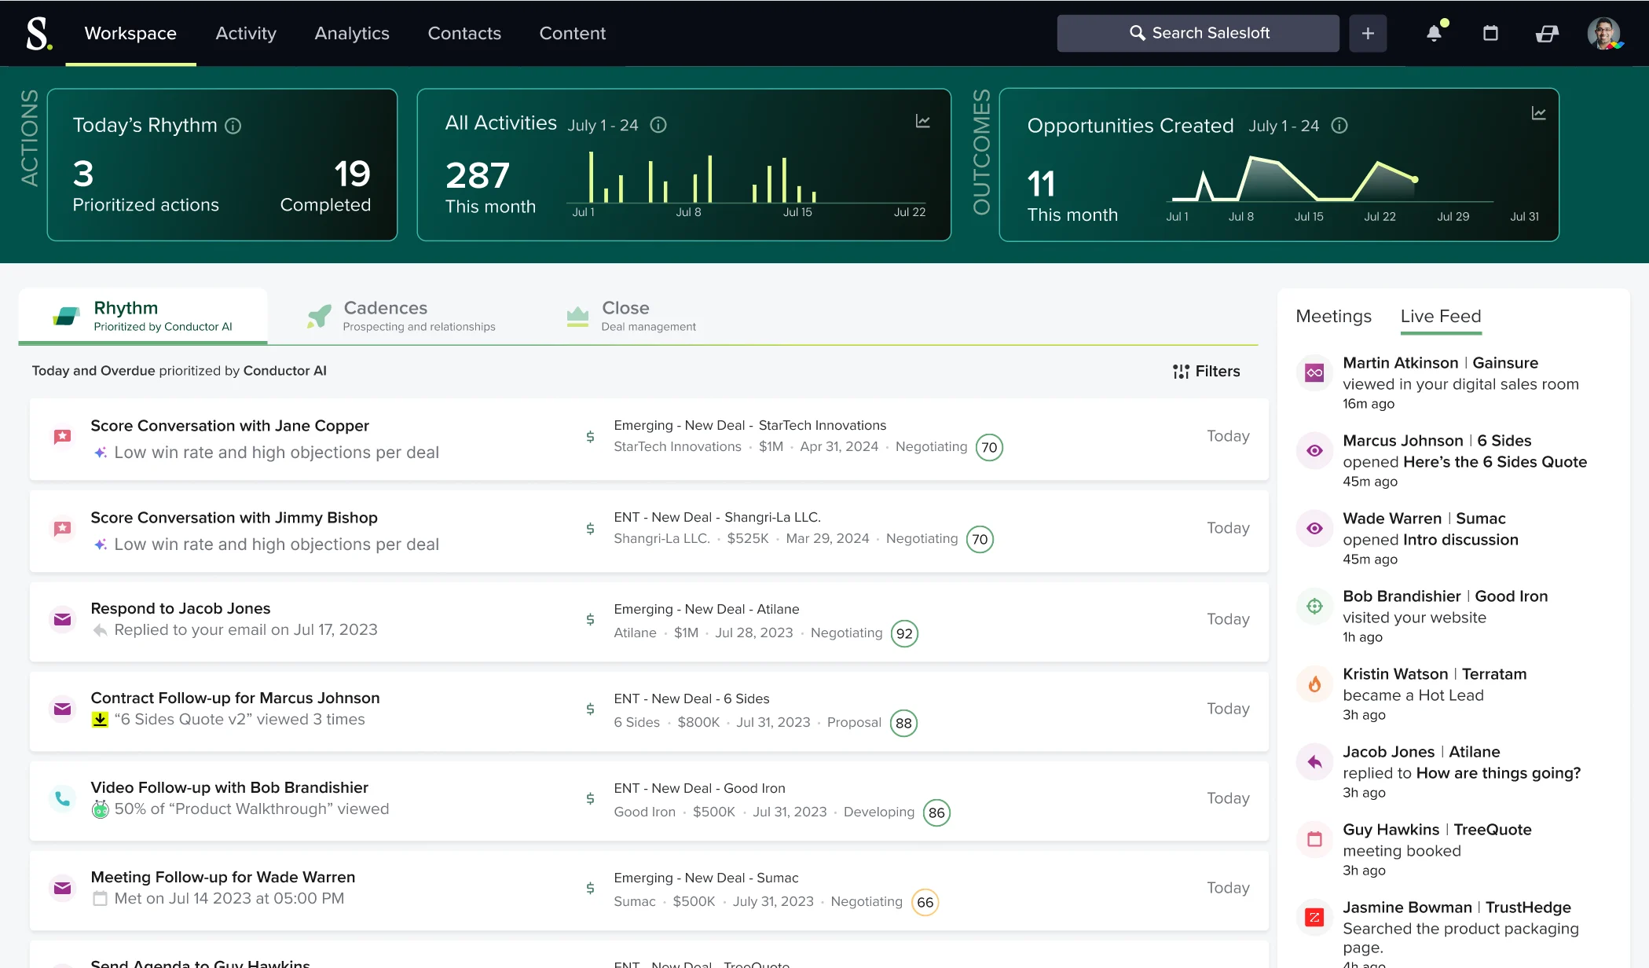Click the Salesloft logo
This screenshot has height=968, width=1649.
tap(39, 34)
